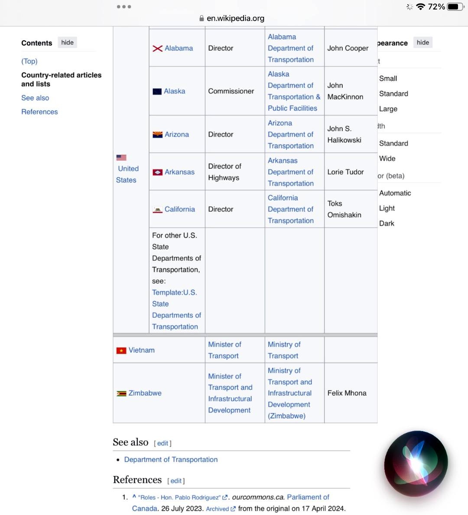
Task: Open the Vietnam country link
Action: tap(141, 350)
